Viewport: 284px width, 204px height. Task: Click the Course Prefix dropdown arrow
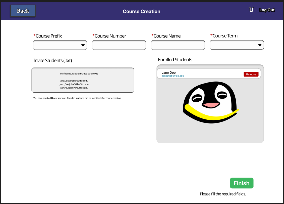coord(83,46)
